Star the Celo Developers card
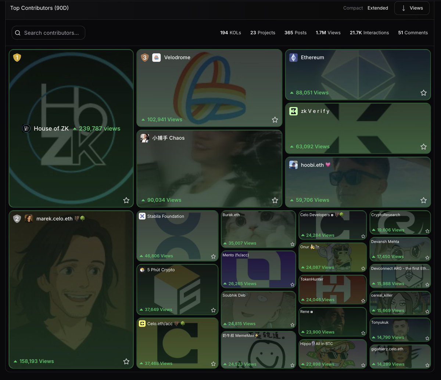The image size is (441, 380). [363, 236]
